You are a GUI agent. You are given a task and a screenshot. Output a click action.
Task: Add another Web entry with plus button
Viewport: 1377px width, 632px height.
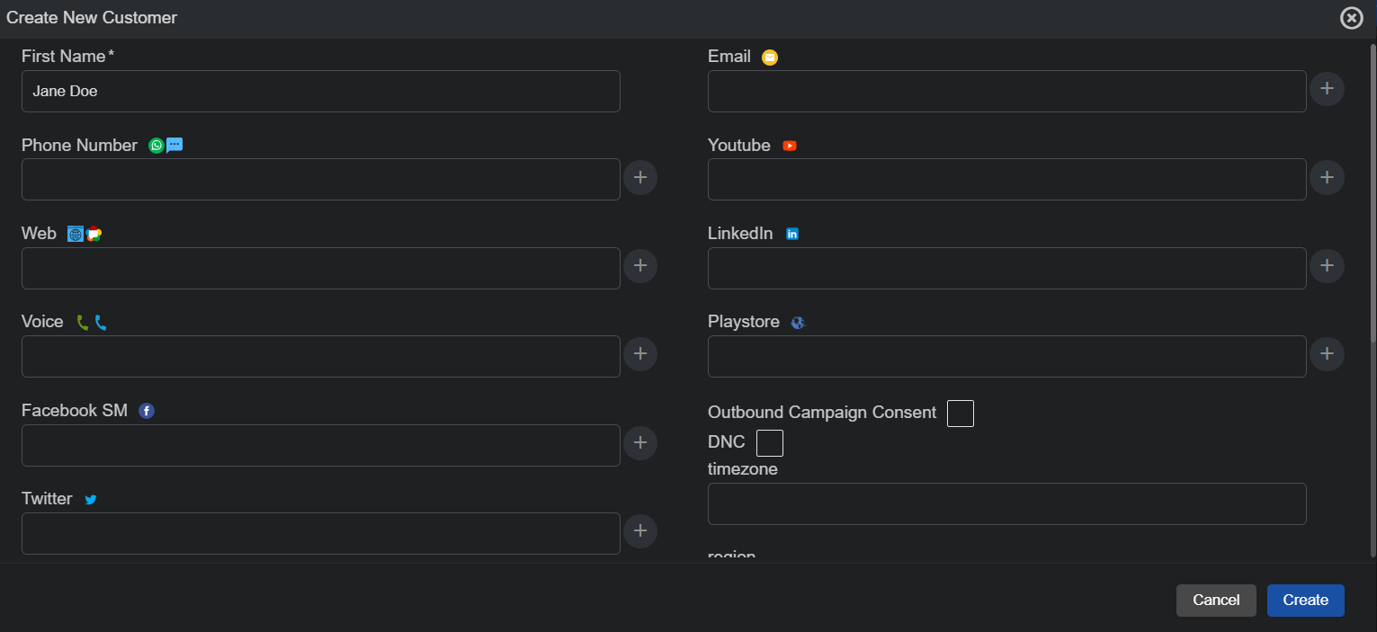click(x=640, y=266)
